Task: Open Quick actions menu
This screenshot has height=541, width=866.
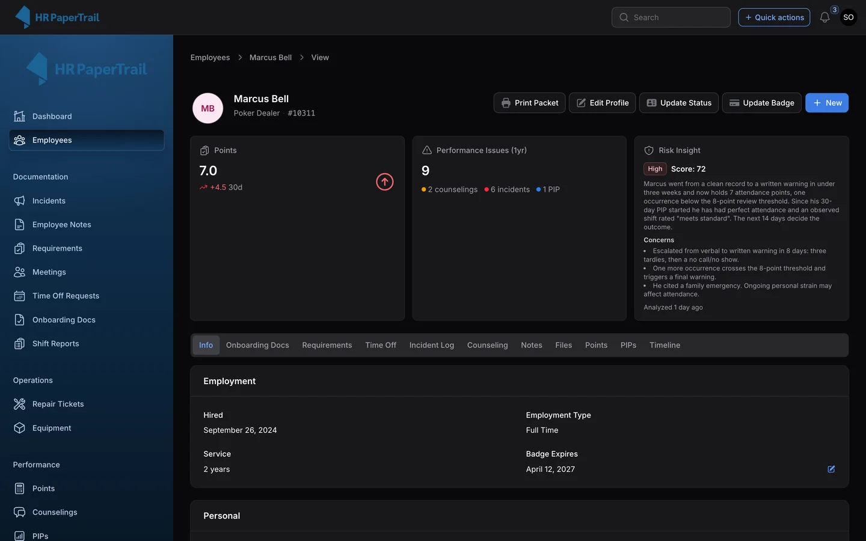Action: click(774, 17)
